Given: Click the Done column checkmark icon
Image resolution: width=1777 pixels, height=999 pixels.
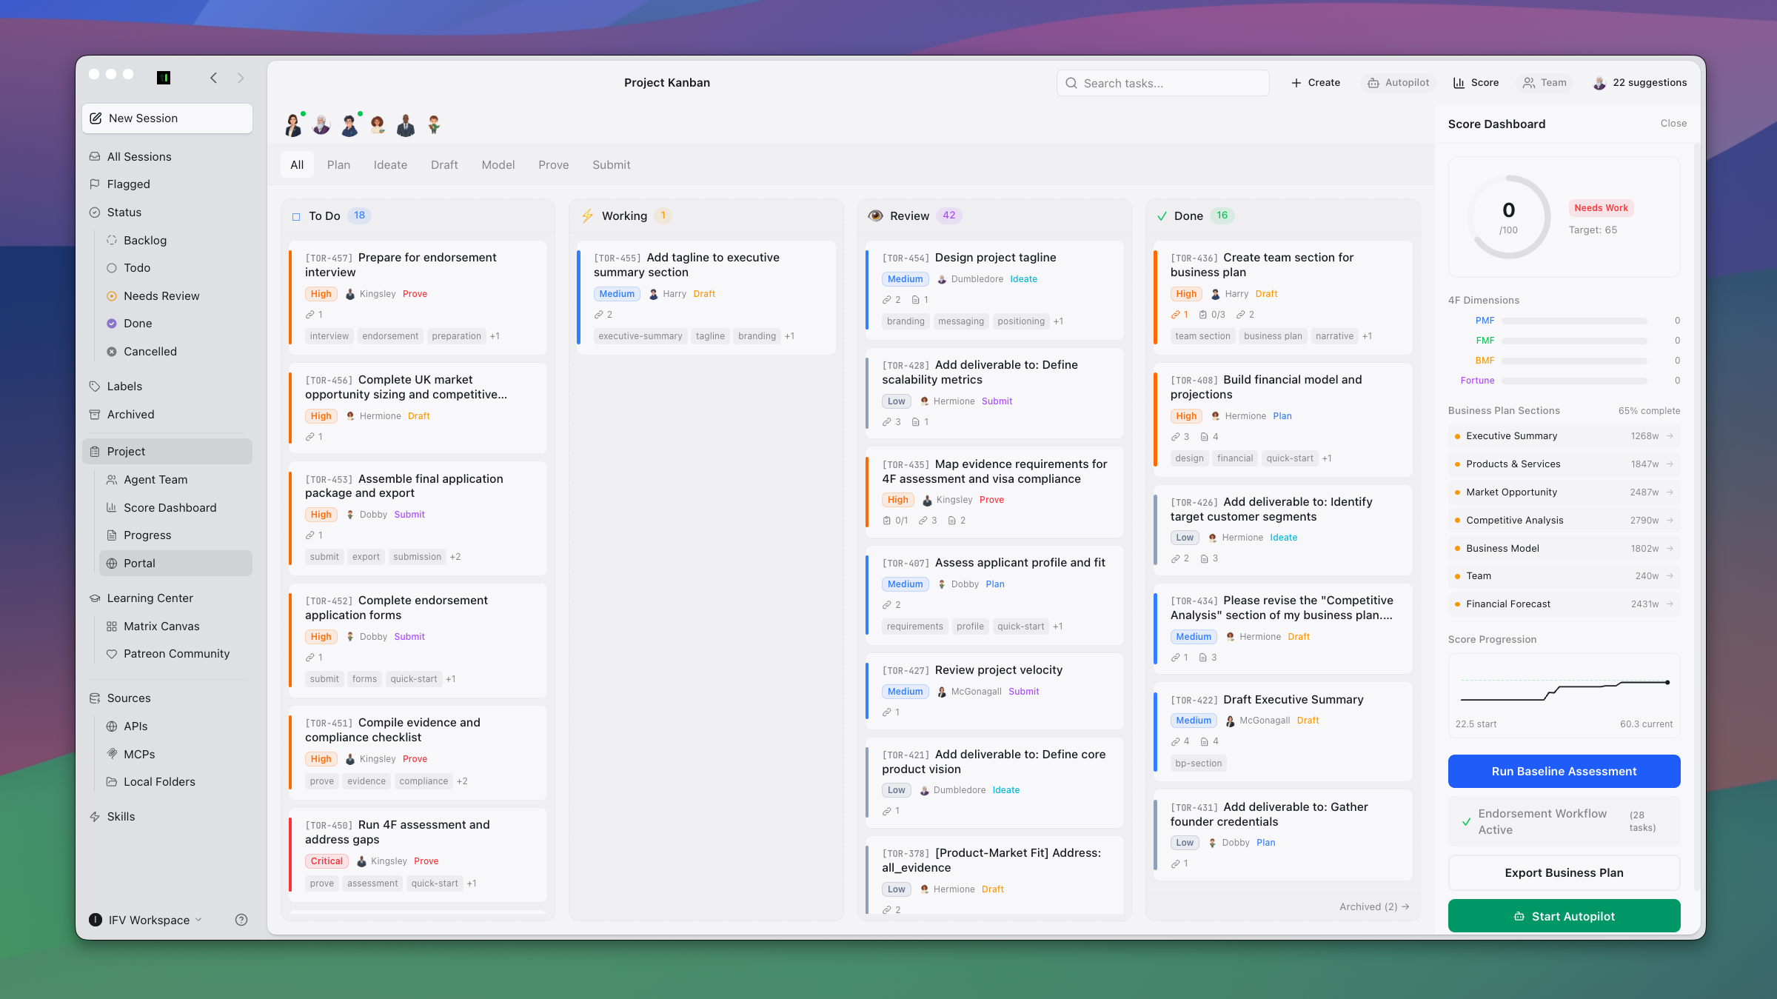Looking at the screenshot, I should pyautogui.click(x=1162, y=216).
